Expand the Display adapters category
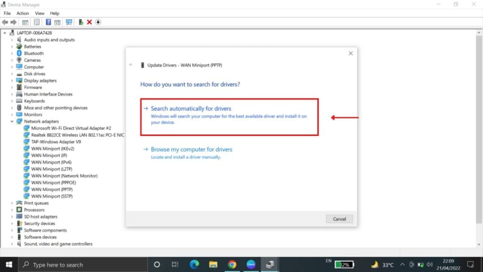The image size is (483, 272). (x=12, y=80)
